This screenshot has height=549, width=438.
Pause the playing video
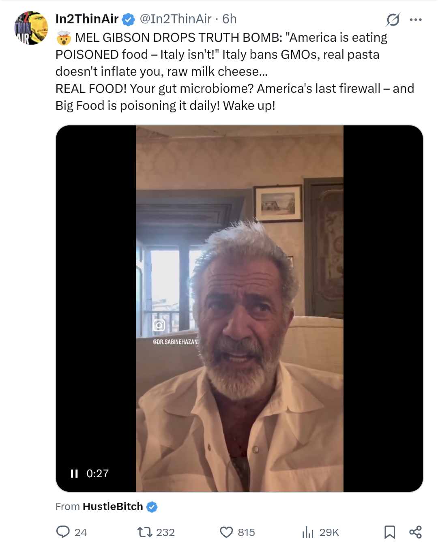74,474
